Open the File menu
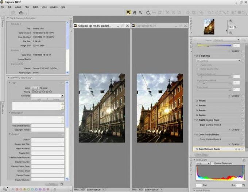The height and width of the screenshot is (192, 248). click(x=3, y=7)
